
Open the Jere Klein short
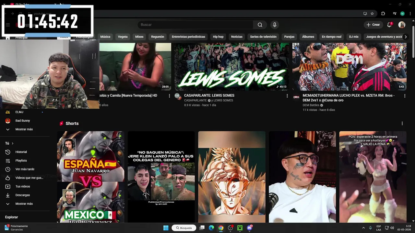161,177
